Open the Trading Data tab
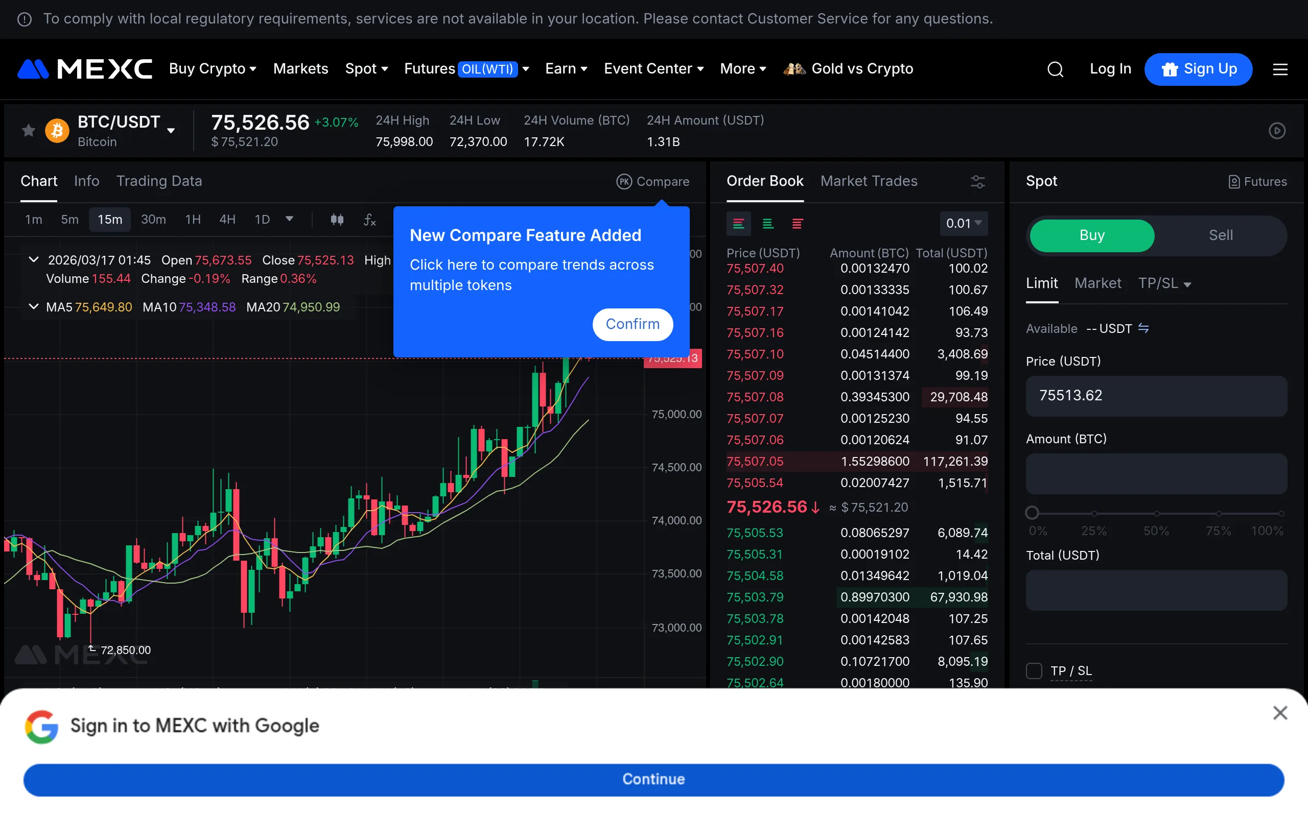Image resolution: width=1308 pixels, height=817 pixels. (159, 181)
